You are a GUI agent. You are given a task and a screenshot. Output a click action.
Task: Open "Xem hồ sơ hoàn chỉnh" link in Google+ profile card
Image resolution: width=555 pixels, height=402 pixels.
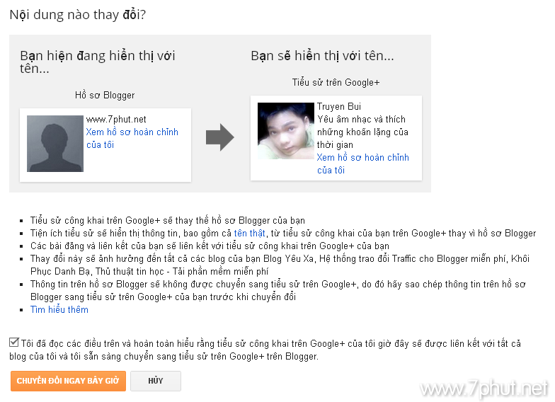(362, 164)
